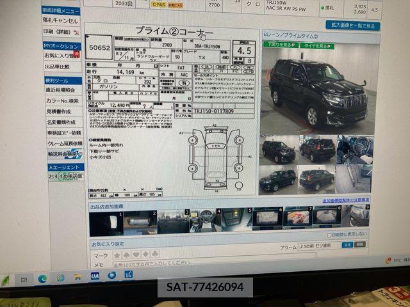
Task: Click mileage value 14,169 km
Action: pos(131,72)
